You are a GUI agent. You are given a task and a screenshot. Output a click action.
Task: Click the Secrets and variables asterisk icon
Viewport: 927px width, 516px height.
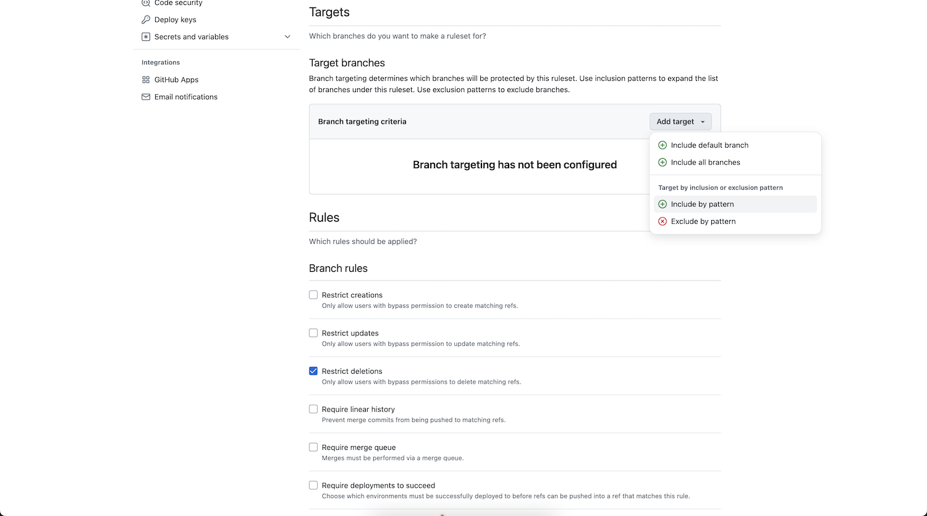146,37
